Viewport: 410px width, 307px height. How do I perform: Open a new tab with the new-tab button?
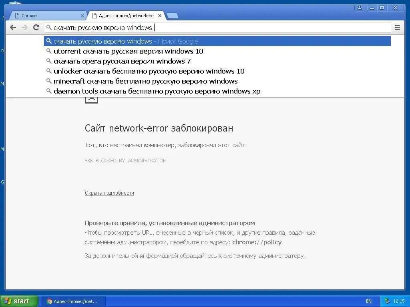173,16
